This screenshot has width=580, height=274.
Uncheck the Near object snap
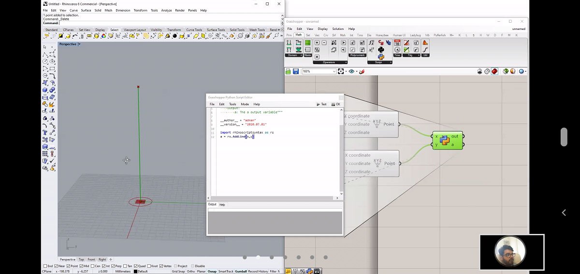tap(57, 266)
